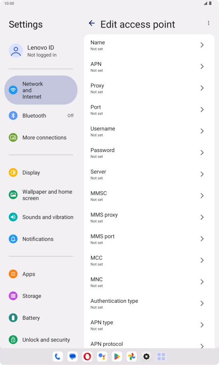Open the Messages app in dock

tap(73, 356)
